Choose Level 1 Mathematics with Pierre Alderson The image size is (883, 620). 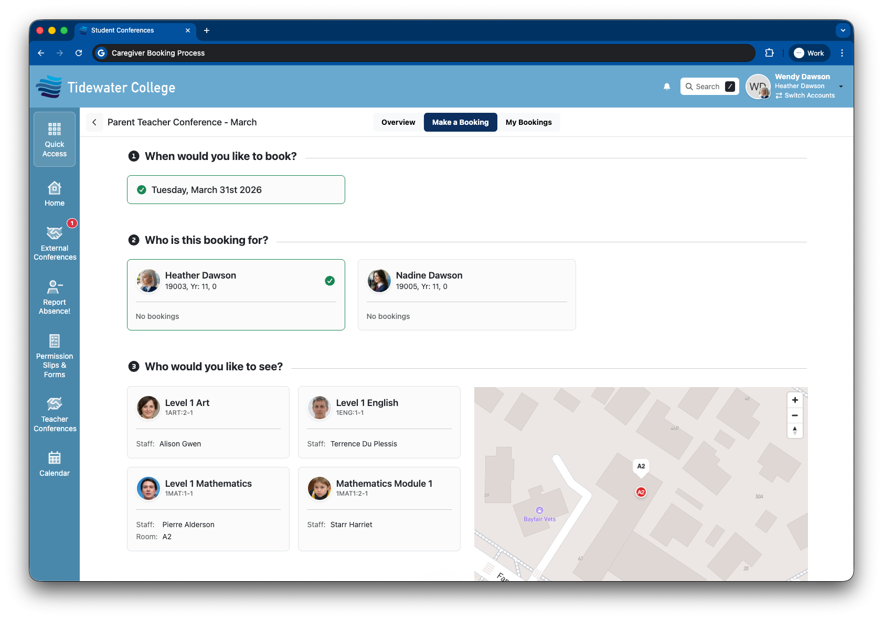coord(208,509)
